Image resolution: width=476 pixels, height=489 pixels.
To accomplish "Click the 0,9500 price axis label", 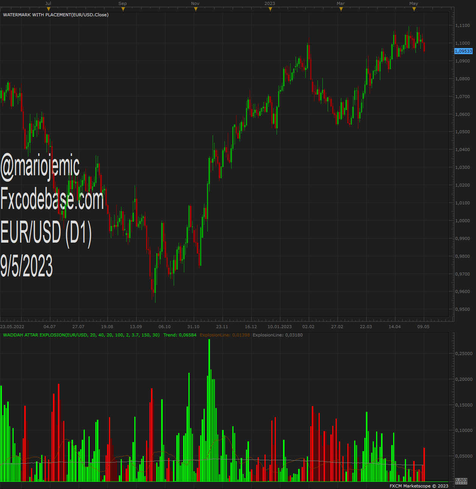I will point(462,309).
